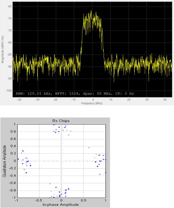Select the 'Frequency (MHz)' axis label
Viewport: 174px width, 208px height.
coord(92,103)
